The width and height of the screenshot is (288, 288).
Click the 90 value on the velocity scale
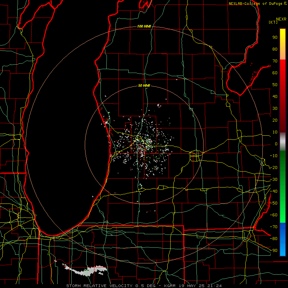pyautogui.click(x=275, y=37)
